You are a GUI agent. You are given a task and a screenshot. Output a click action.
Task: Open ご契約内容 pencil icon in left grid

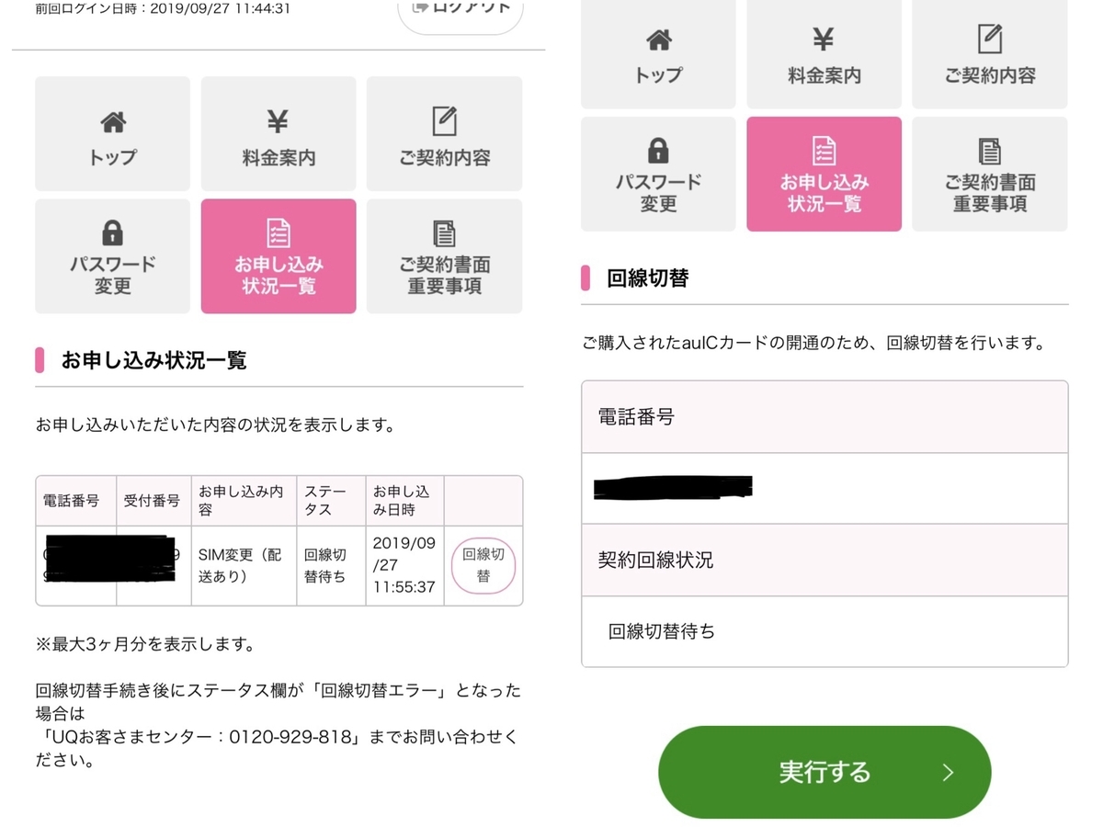[x=444, y=132]
